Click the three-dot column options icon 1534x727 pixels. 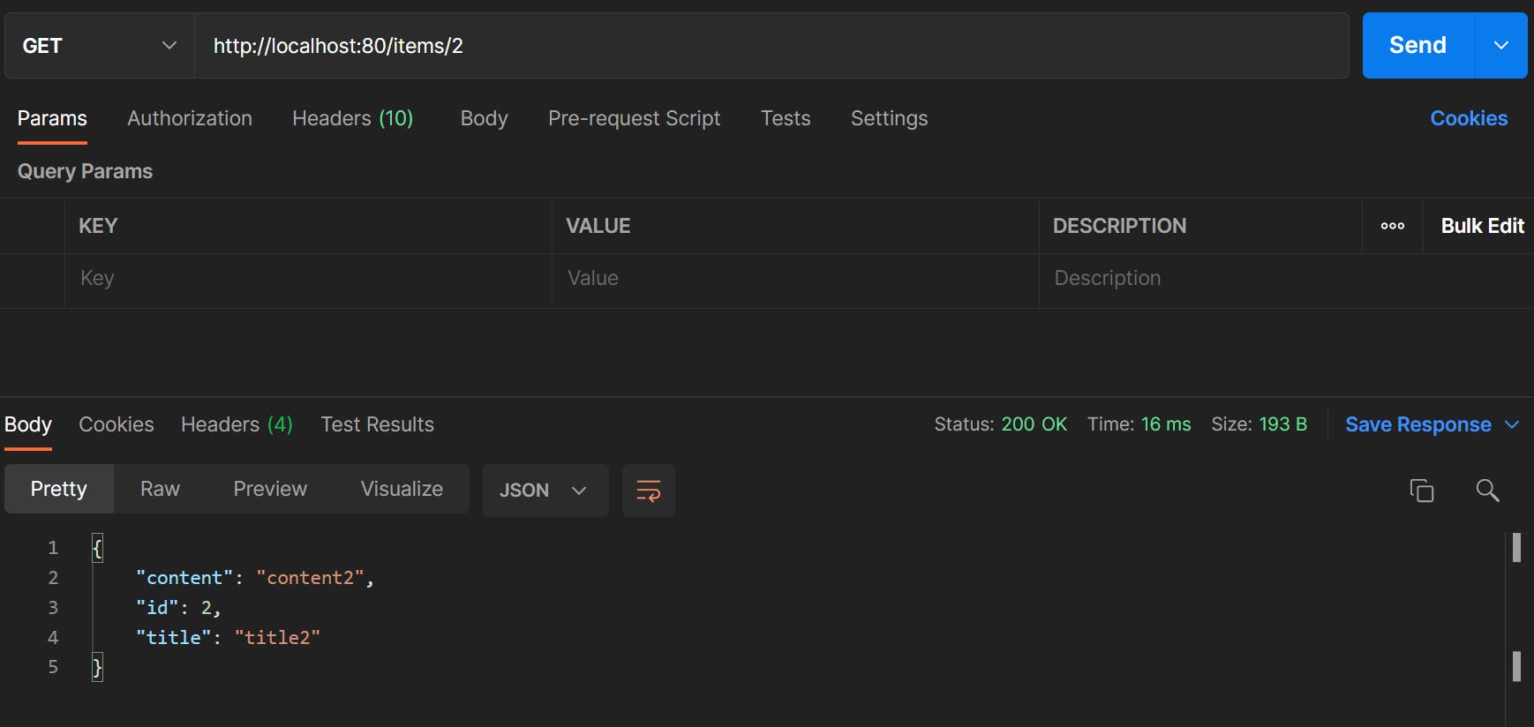pos(1393,226)
